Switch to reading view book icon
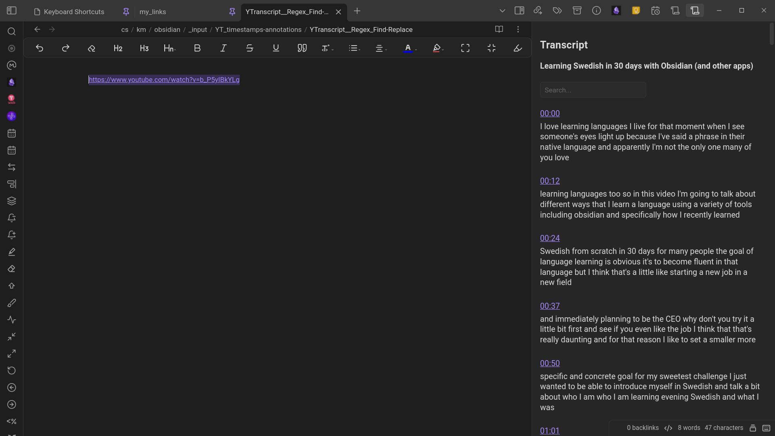This screenshot has height=436, width=775. pos(499,29)
